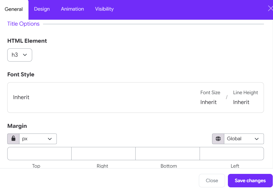Viewport: 273px width, 192px height.
Task: Click the Top margin input field
Action: coord(39,154)
